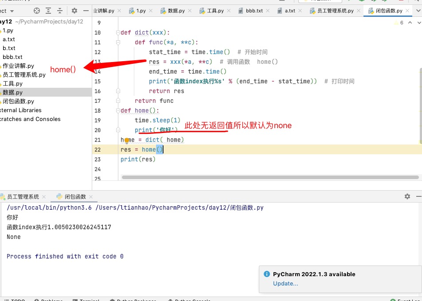Viewport: 422px width, 301px height.
Task: Select 作业讲解.py in the project tree
Action: [x=18, y=66]
